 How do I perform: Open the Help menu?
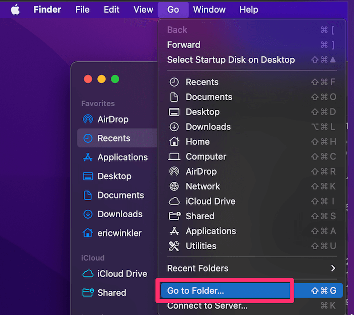click(249, 10)
